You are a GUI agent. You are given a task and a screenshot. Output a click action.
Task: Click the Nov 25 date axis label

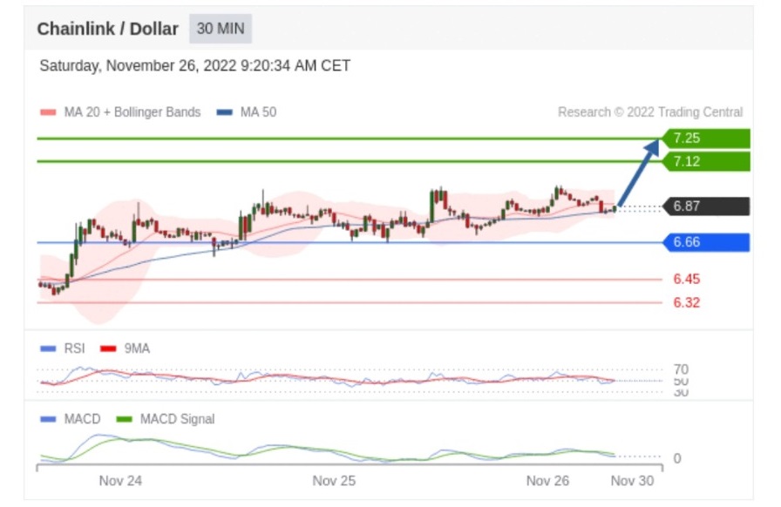coord(334,480)
